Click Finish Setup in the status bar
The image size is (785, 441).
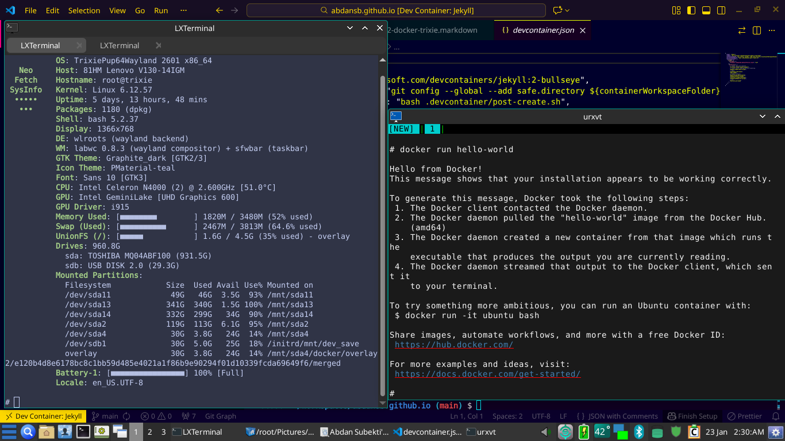692,416
